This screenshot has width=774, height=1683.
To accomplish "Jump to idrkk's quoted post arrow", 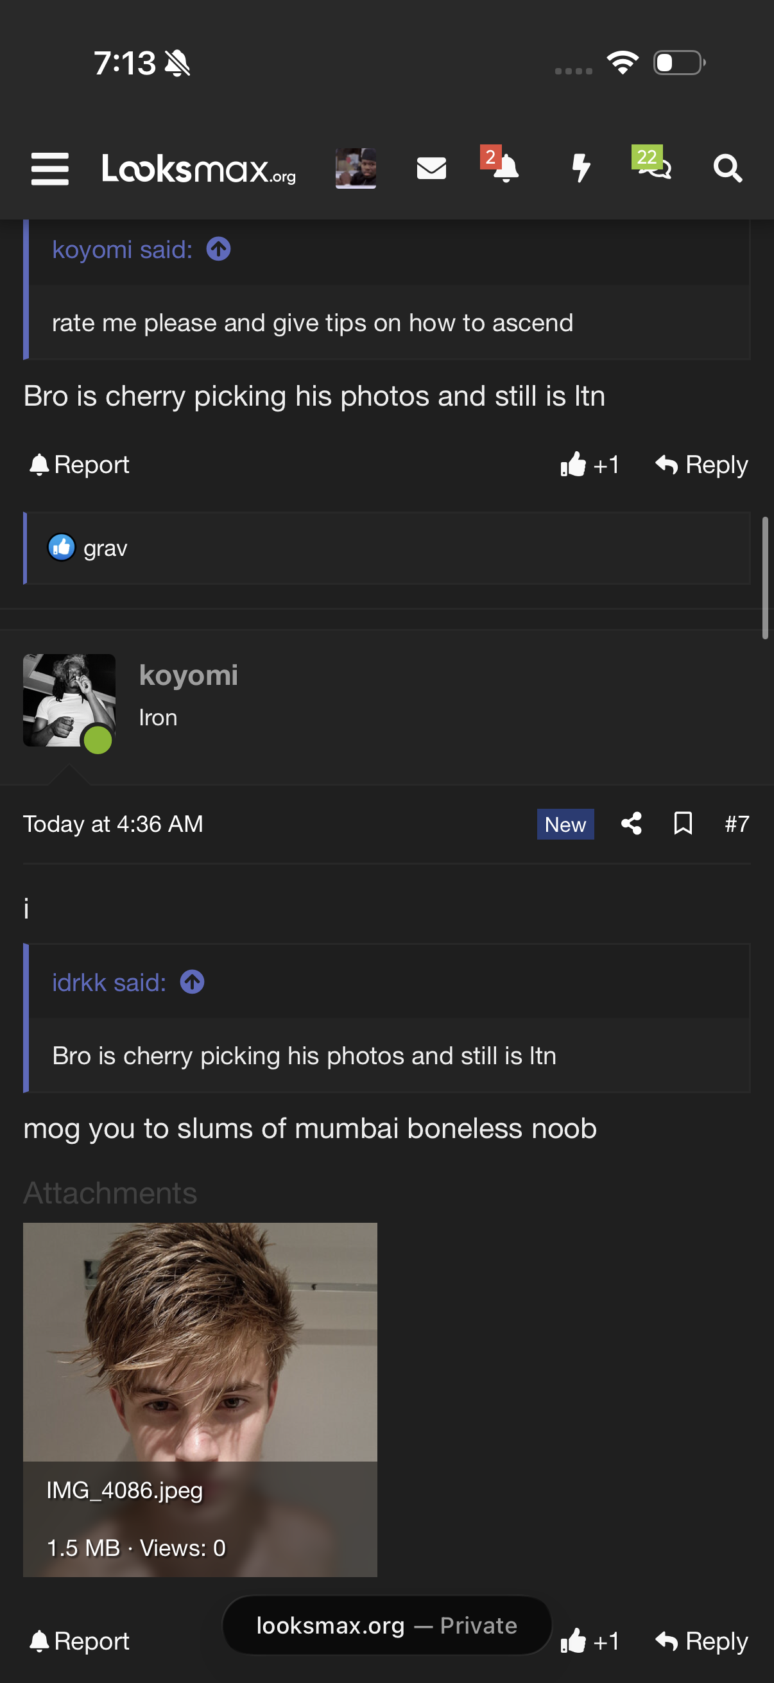I will coord(192,982).
